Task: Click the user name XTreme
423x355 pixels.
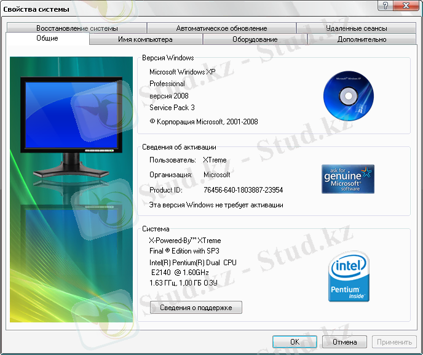Action: pos(215,160)
